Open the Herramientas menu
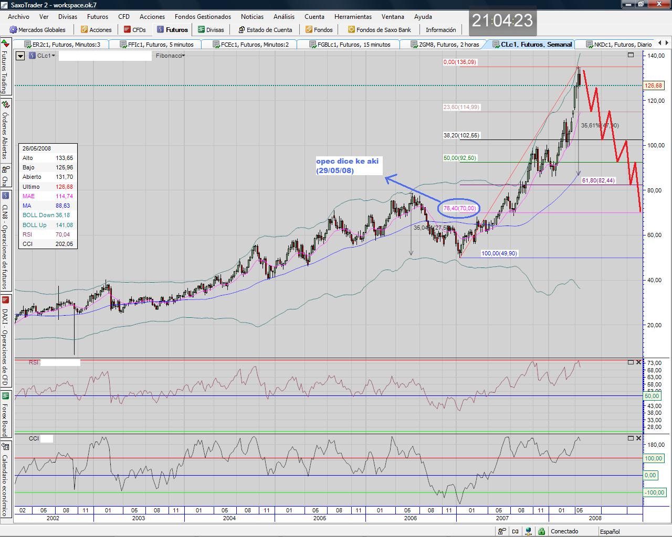This screenshot has height=537, width=672. coord(353,17)
